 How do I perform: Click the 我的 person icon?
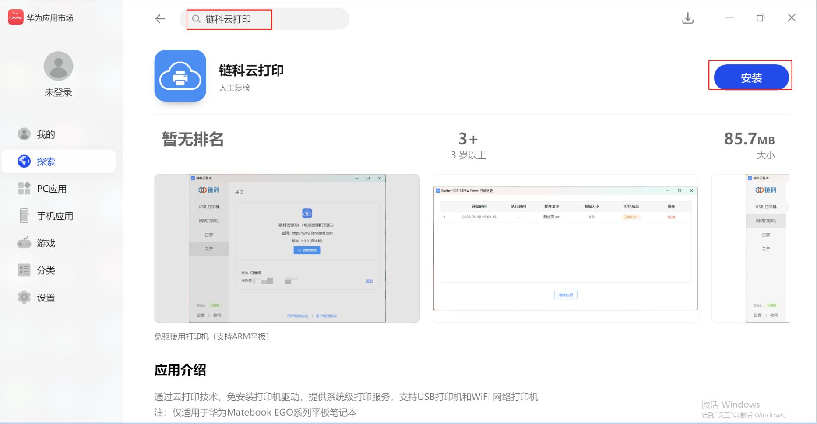[x=24, y=134]
